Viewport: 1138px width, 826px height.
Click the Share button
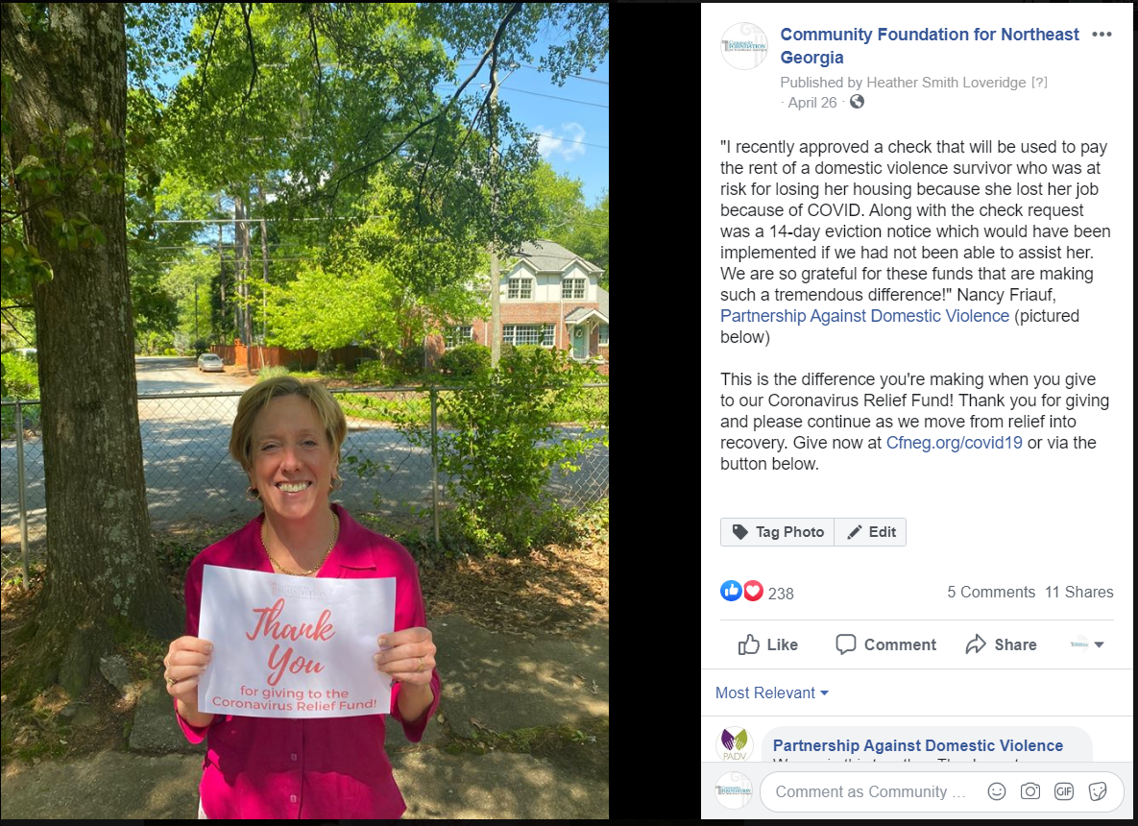[1001, 644]
